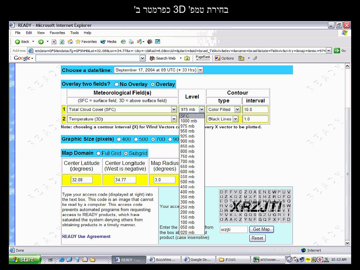Viewport: 360px width, 270px height.
Task: Open Black Lines contour type dropdown
Action: coord(235,119)
